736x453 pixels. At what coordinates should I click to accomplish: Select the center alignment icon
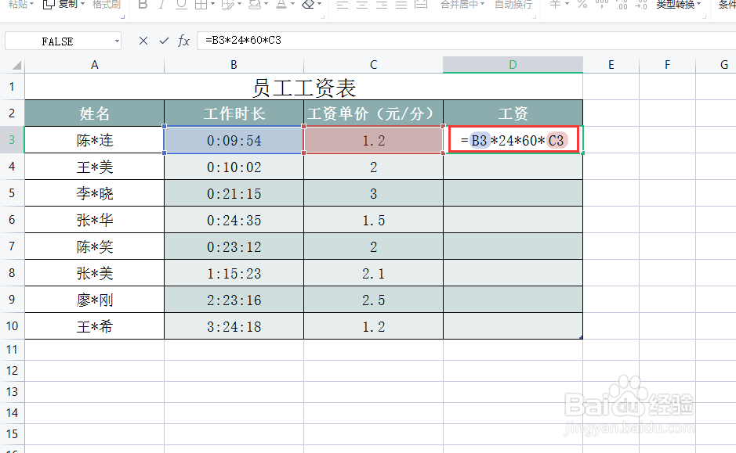pyautogui.click(x=361, y=5)
